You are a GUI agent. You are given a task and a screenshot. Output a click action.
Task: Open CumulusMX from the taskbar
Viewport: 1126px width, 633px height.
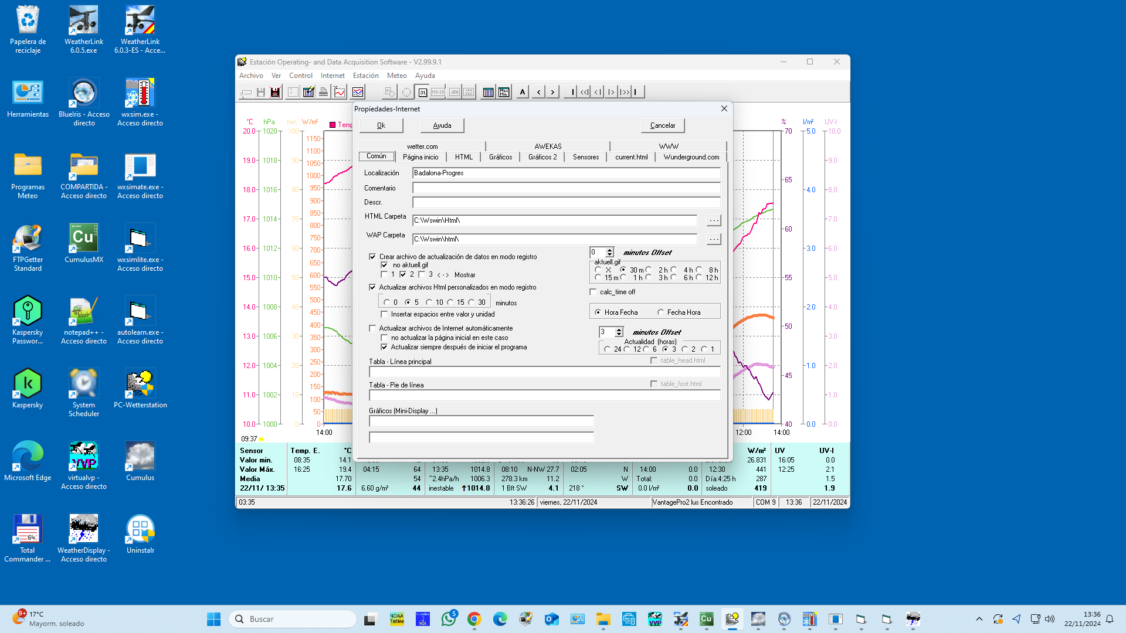pos(706,619)
